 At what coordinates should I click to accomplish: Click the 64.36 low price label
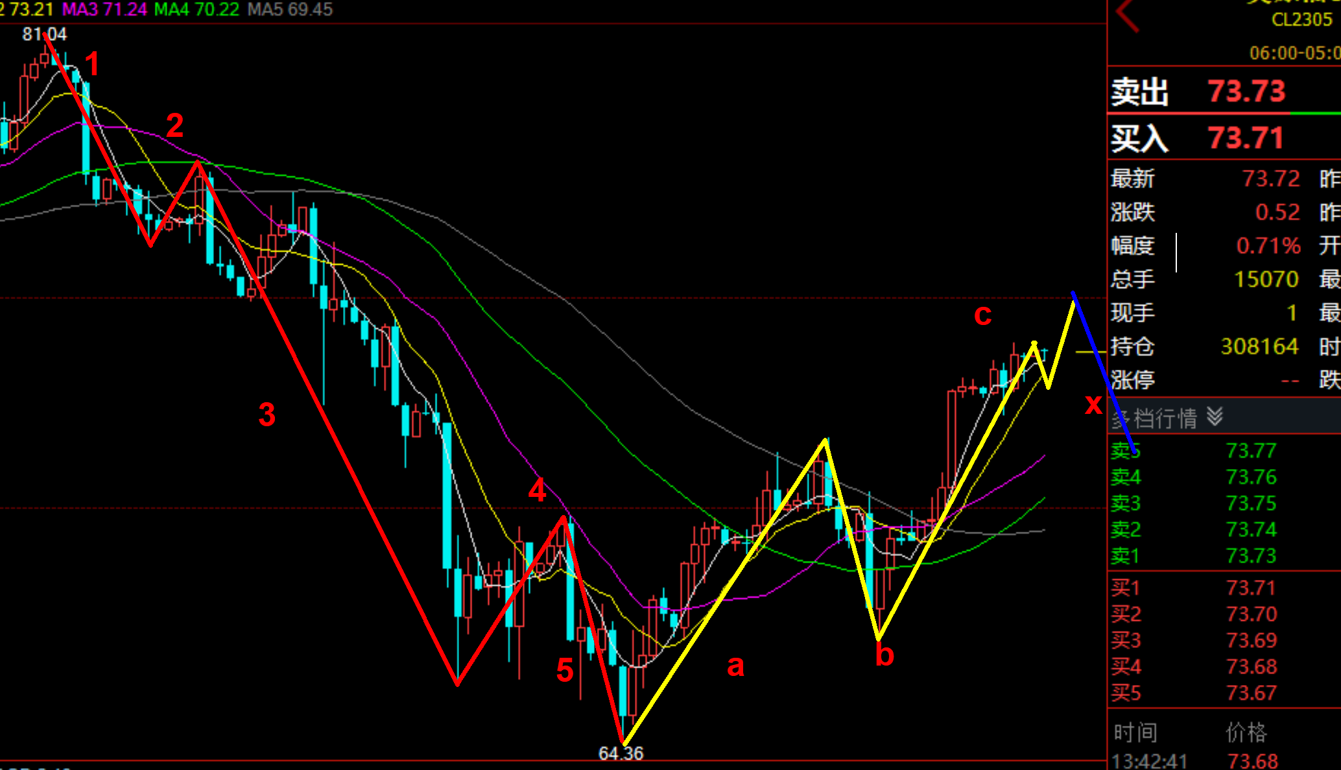pyautogui.click(x=621, y=753)
